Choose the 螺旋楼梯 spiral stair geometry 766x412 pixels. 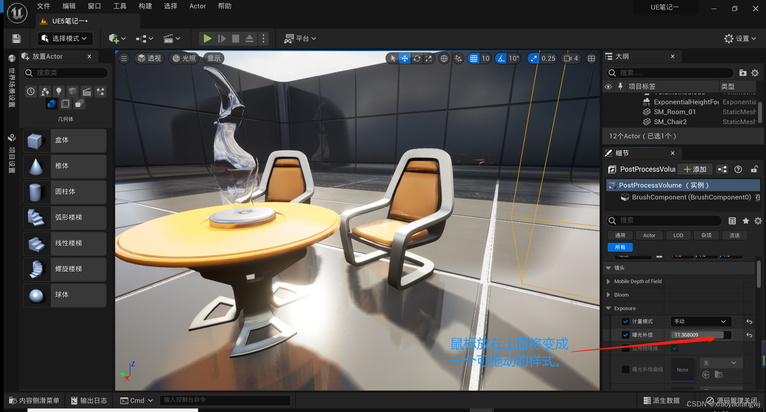click(x=65, y=269)
